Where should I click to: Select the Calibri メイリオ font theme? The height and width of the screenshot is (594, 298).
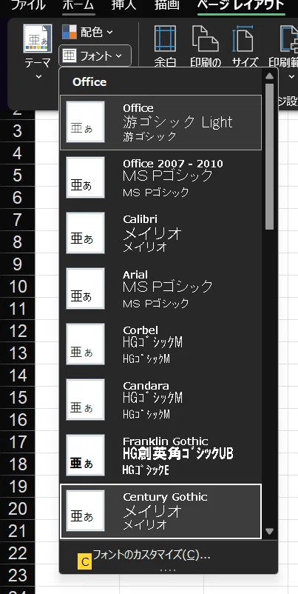[160, 233]
